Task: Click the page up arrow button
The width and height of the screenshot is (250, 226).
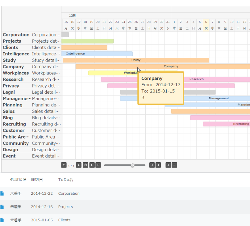Action: [64, 165]
